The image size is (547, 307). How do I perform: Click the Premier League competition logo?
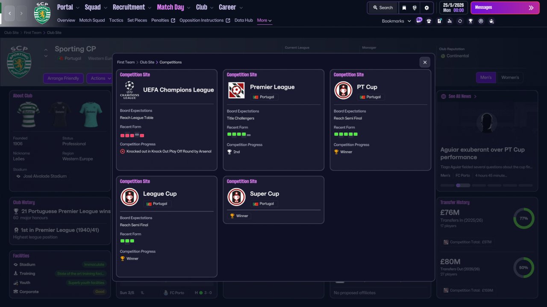coord(236,90)
